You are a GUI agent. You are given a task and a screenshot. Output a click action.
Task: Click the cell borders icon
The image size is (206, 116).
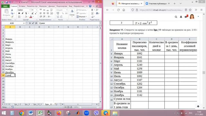tap(19, 17)
